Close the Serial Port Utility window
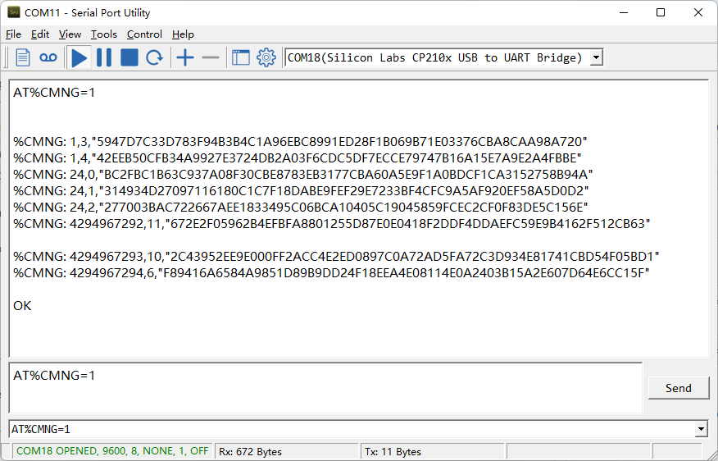 tap(698, 12)
